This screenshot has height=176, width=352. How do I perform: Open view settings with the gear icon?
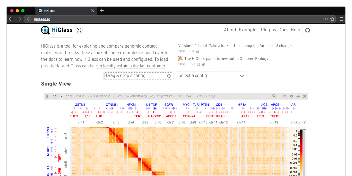click(291, 96)
